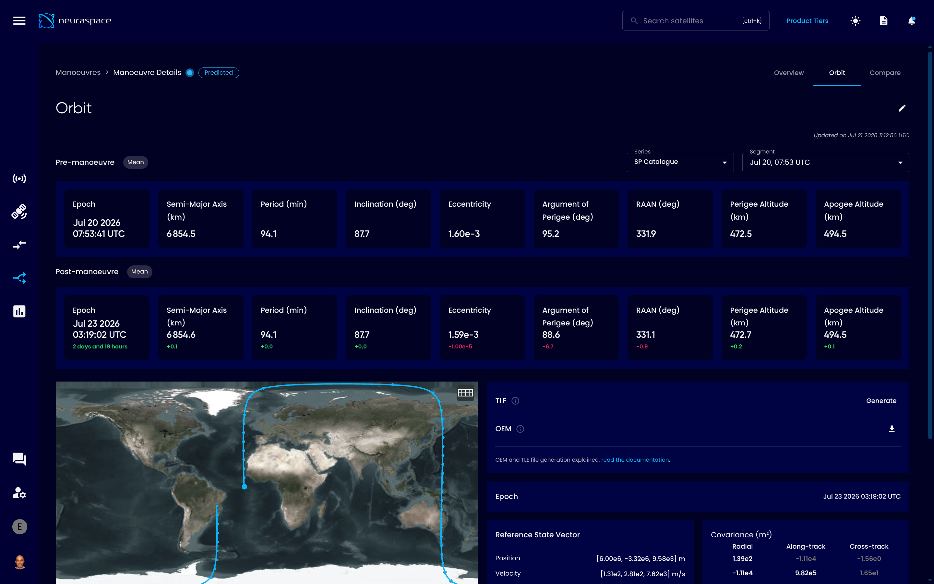
Task: Expand the Segment Jul 20 dropdown
Action: (826, 162)
